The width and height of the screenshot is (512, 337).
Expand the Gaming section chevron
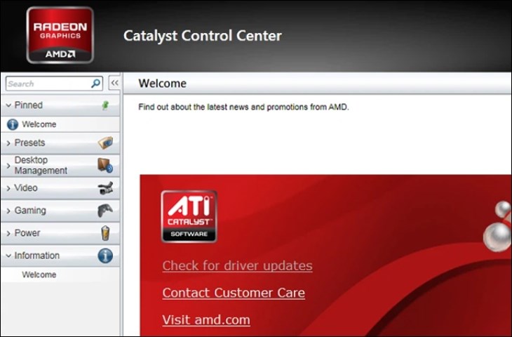point(8,211)
